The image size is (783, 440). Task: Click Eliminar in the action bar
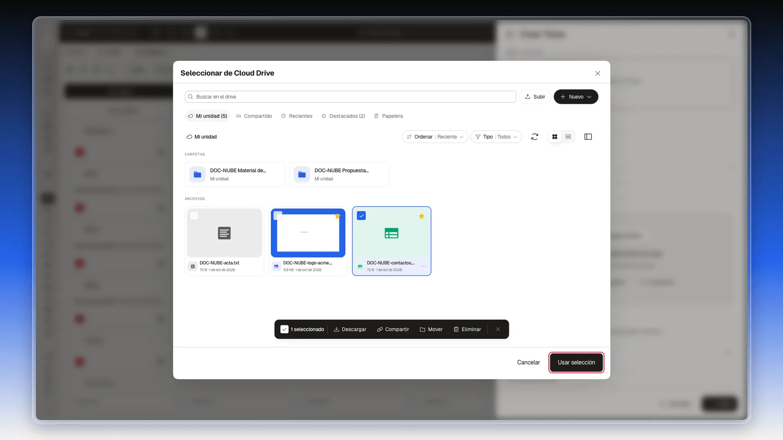[x=467, y=329]
